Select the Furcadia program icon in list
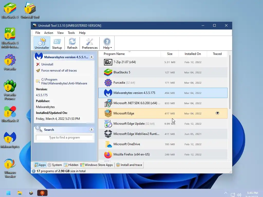263x197 pixels. 108,83
